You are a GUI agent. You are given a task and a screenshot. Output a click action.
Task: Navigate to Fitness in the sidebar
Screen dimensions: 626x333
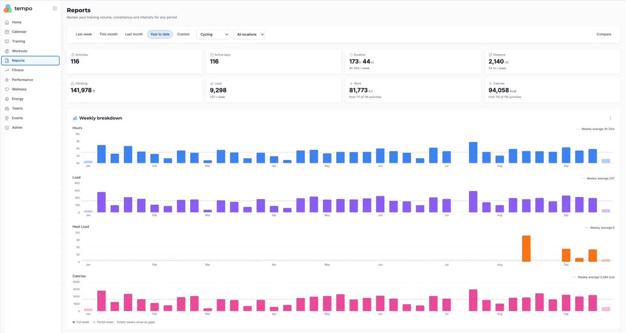click(x=30, y=70)
